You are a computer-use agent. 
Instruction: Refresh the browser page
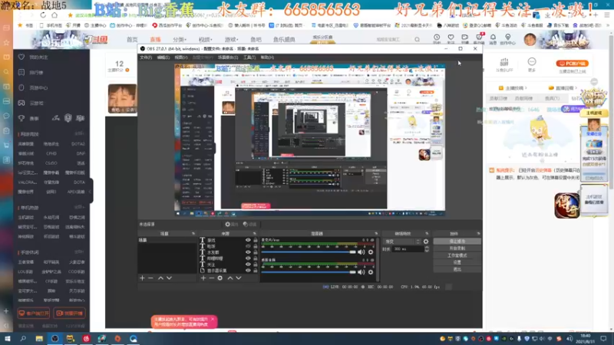click(43, 15)
